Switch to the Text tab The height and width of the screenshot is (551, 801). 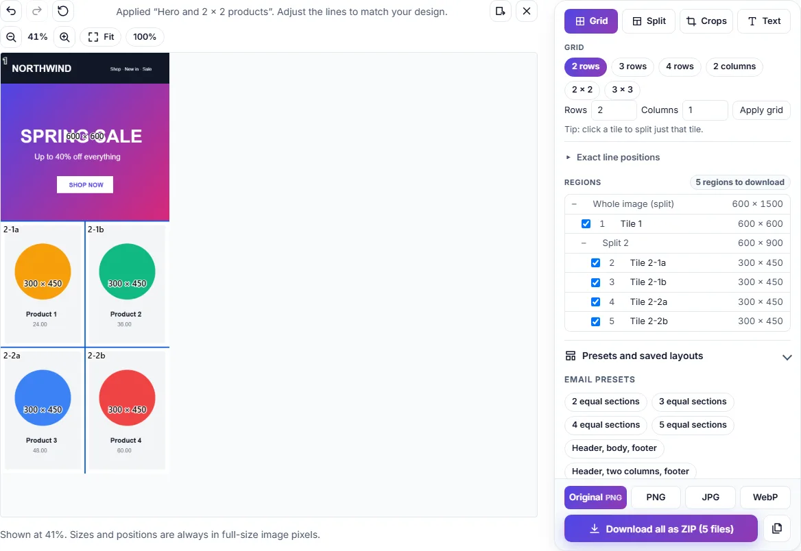(x=764, y=21)
